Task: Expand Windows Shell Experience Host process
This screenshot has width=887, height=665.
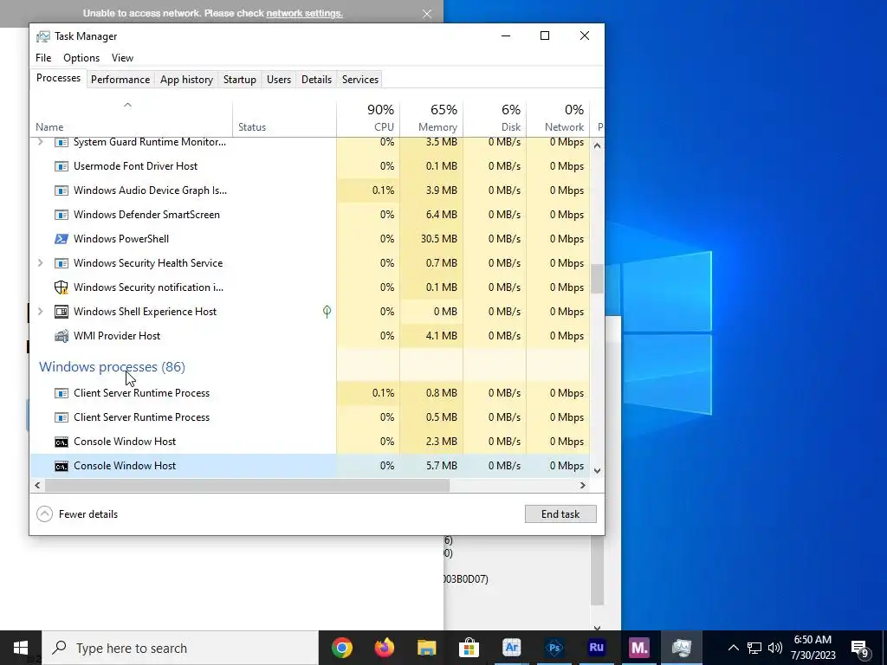Action: pyautogui.click(x=40, y=312)
